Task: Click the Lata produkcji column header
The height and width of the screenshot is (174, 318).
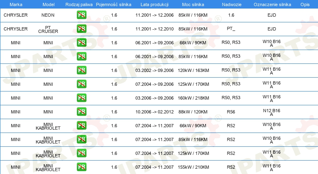Action: 155,4
